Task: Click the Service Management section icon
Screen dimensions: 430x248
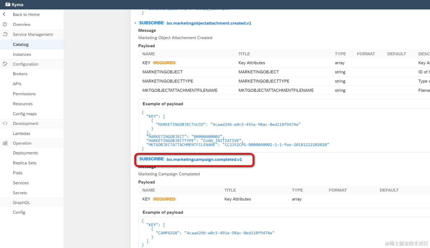Action: pyautogui.click(x=5, y=34)
